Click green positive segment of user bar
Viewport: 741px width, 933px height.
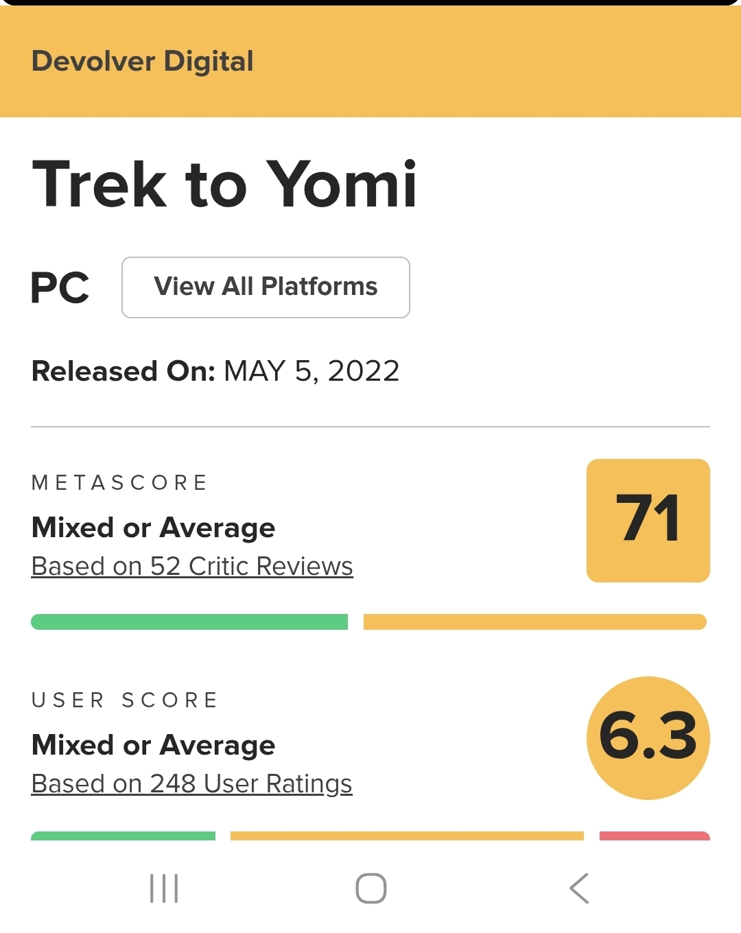click(123, 836)
